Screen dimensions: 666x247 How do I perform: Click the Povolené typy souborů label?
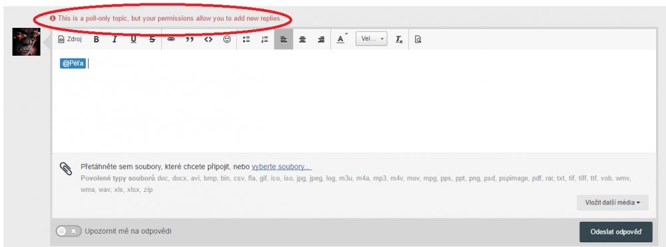(118, 179)
